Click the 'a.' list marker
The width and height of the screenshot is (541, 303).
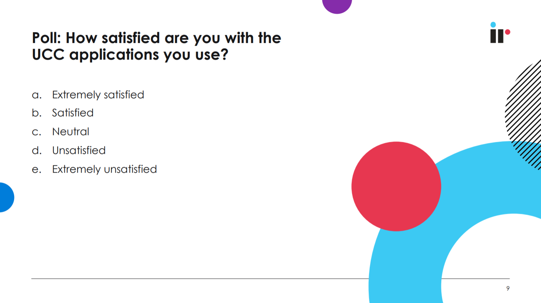(x=37, y=95)
